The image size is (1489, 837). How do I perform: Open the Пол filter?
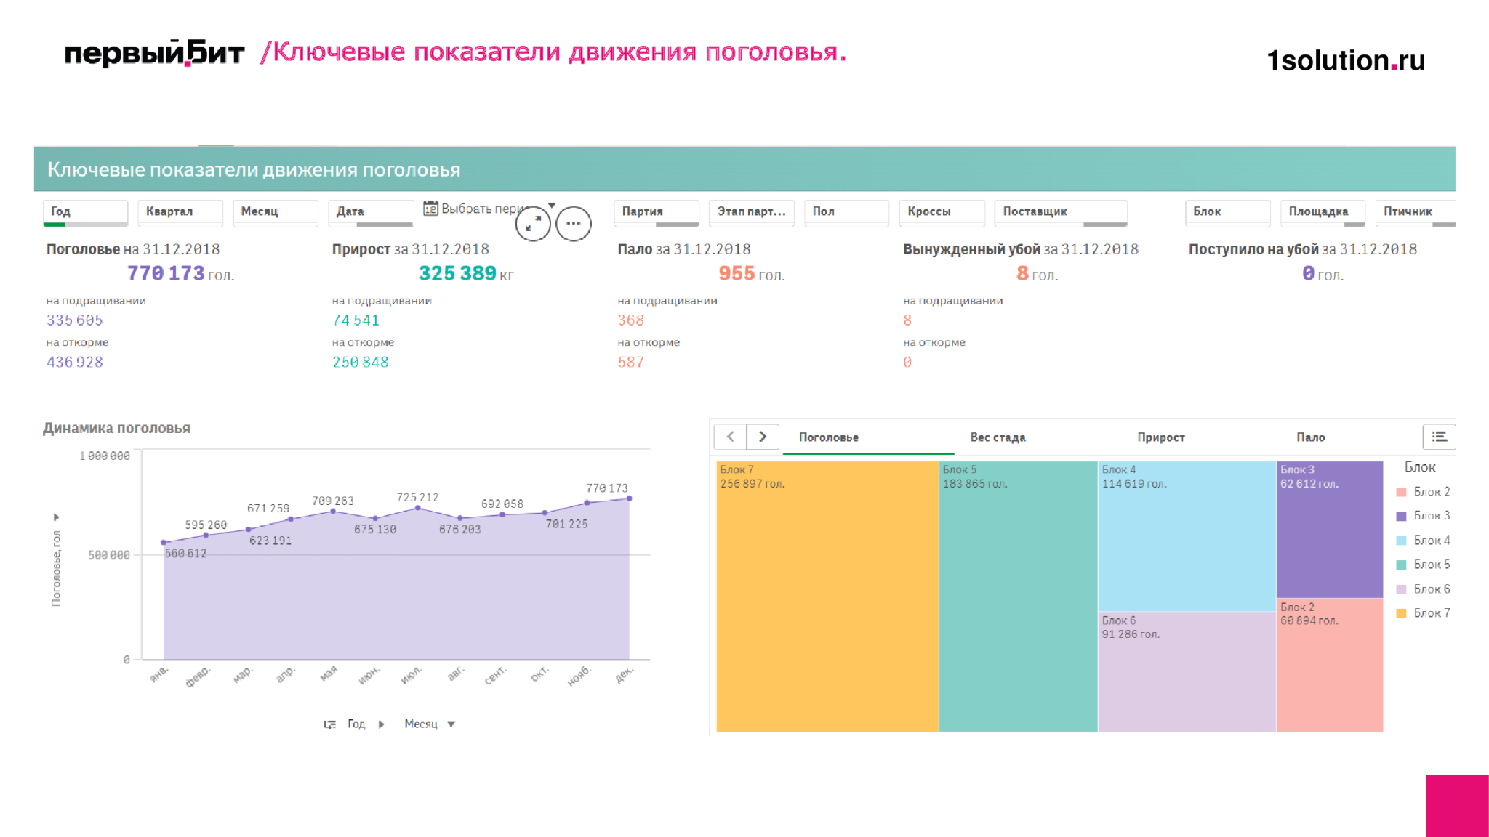pyautogui.click(x=847, y=212)
